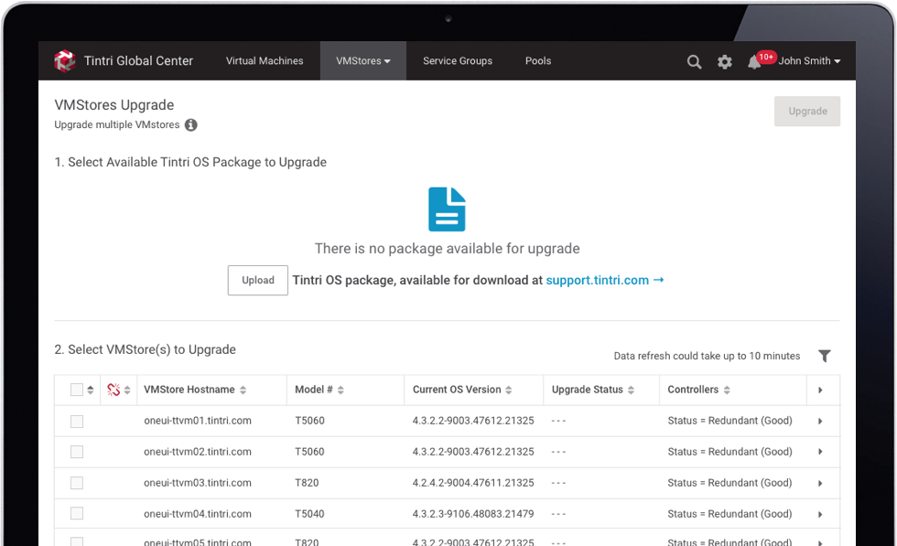Sort by Upgrade Status column arrows
897x546 pixels.
tap(631, 390)
